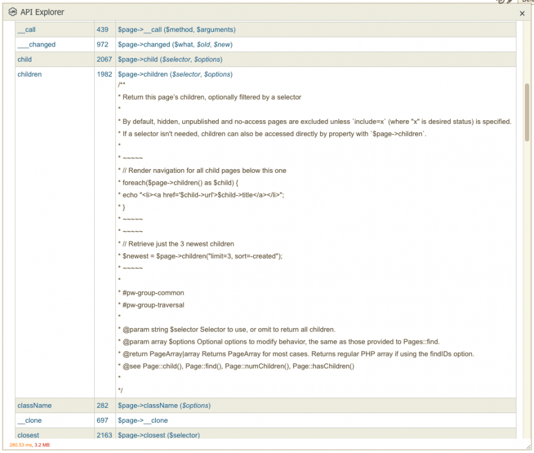Expand the ___changed method docs
Image resolution: width=534 pixels, height=453 pixels.
[36, 44]
